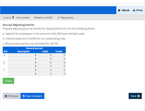Open description dropdown for row c.
Viewport: 145px width, 111px height.
(x=23, y=70)
